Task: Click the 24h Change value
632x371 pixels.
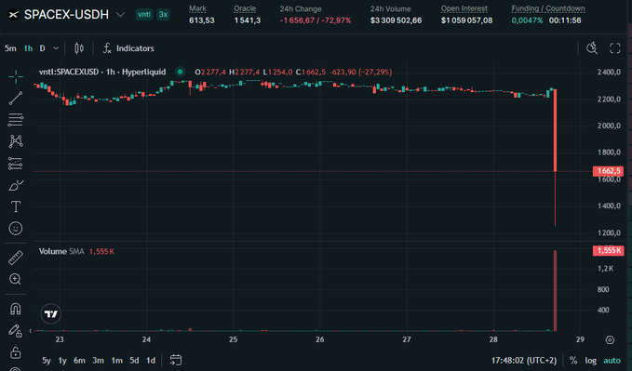Action: tap(316, 20)
